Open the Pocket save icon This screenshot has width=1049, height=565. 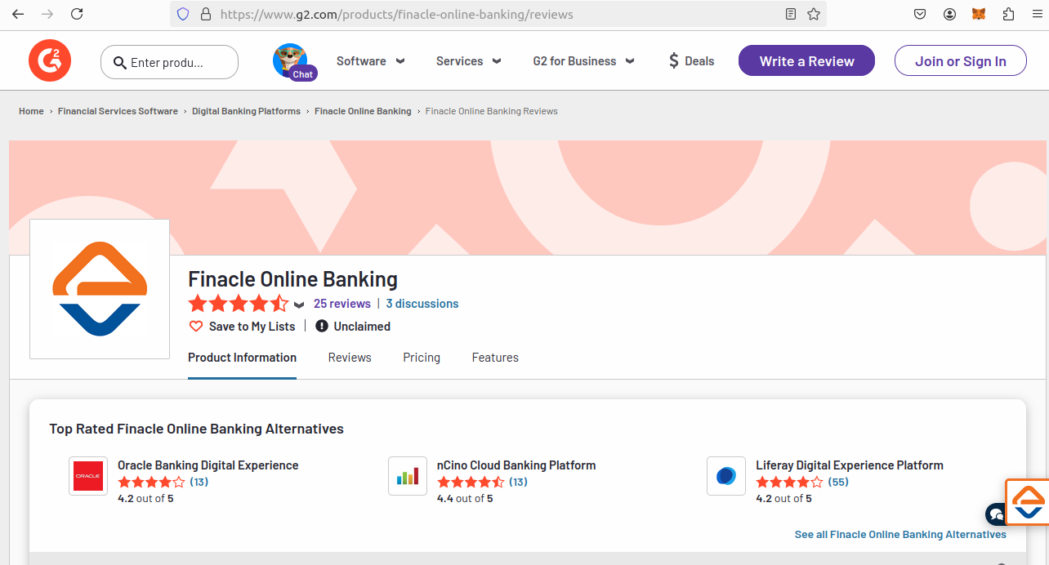coord(920,14)
